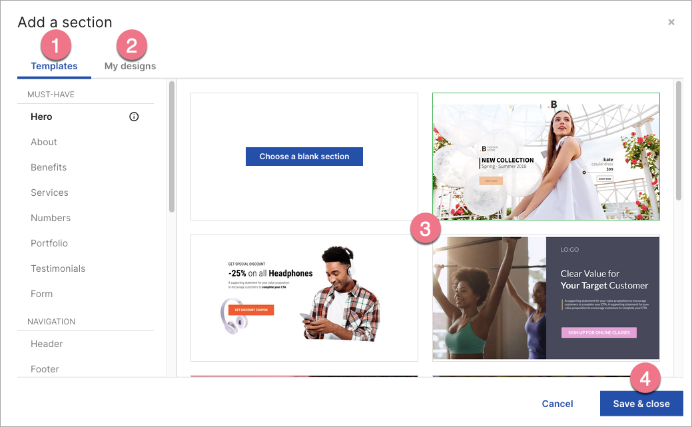Viewport: 692px width, 427px height.
Task: Choose the Benefits section category
Action: pos(49,167)
